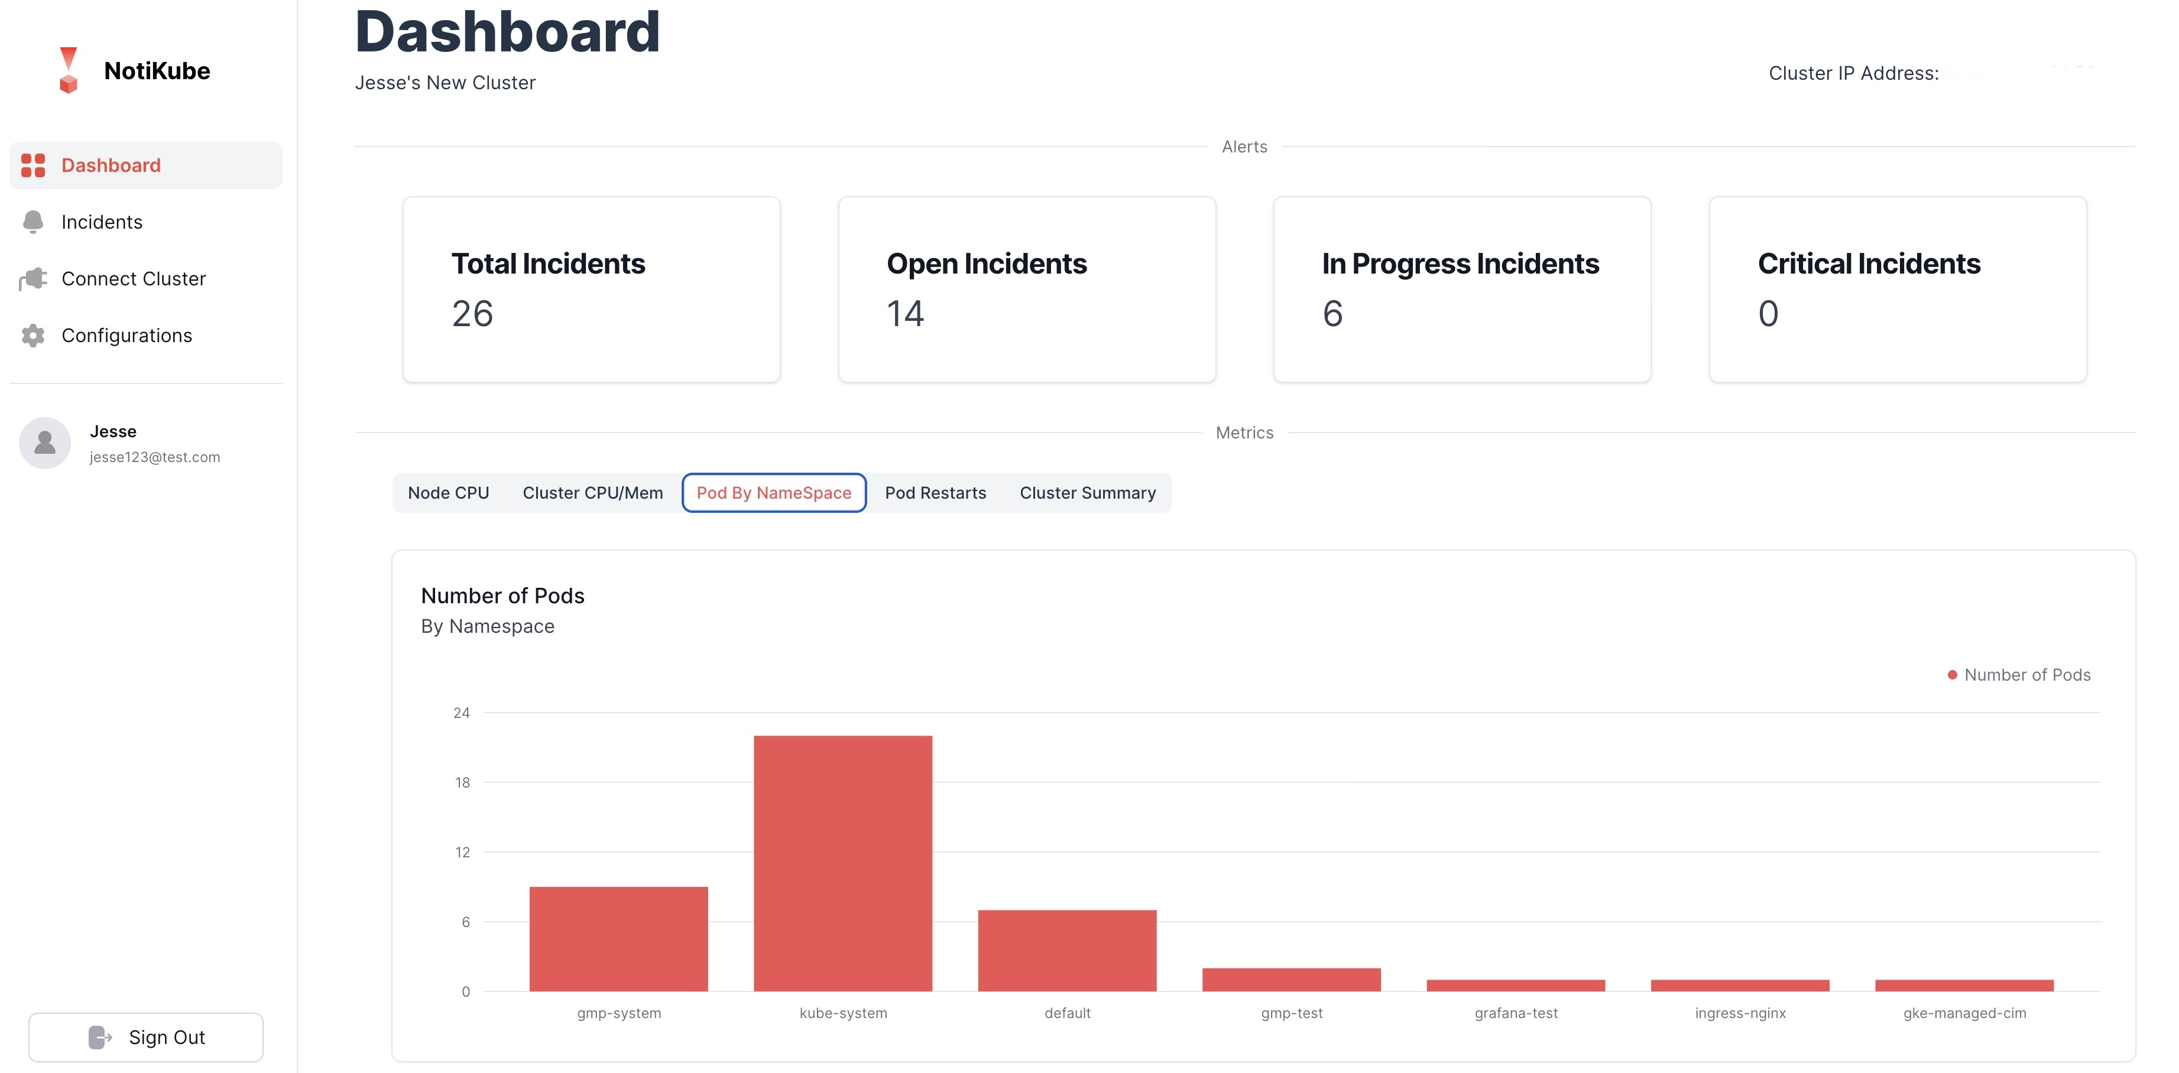Select the Pod By NameSpace tab
2179x1073 pixels.
(774, 492)
